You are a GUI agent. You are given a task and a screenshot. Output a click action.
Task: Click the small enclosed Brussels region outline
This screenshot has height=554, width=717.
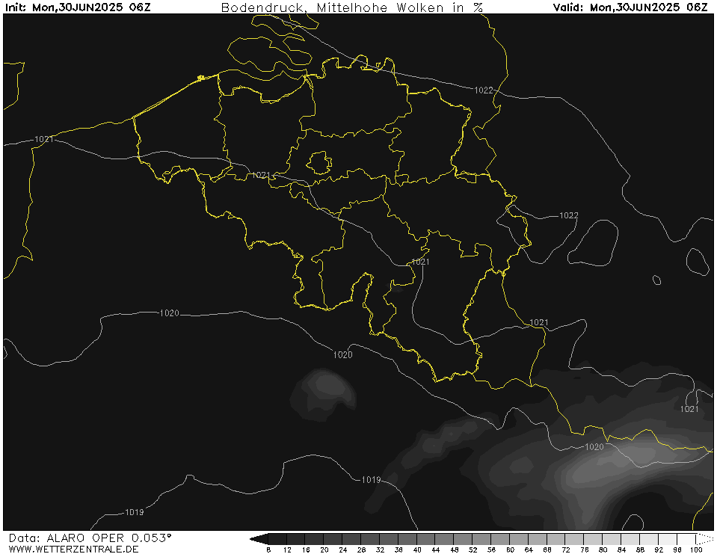point(319,163)
